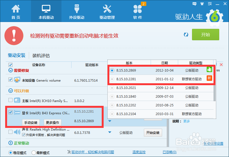This screenshot has height=157, width=229.
Task: Select version 8.15.10.2281 radio button
Action: (x=112, y=79)
